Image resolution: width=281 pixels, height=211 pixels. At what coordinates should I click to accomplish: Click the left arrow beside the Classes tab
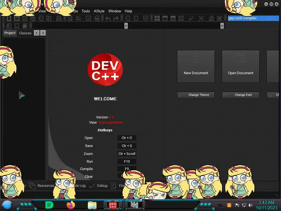click(x=36, y=33)
